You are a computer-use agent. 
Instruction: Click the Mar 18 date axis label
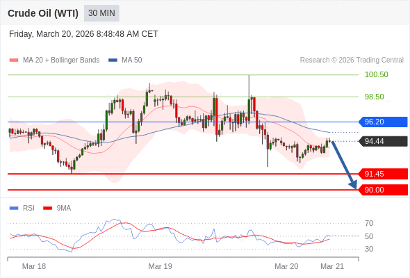pyautogui.click(x=34, y=266)
